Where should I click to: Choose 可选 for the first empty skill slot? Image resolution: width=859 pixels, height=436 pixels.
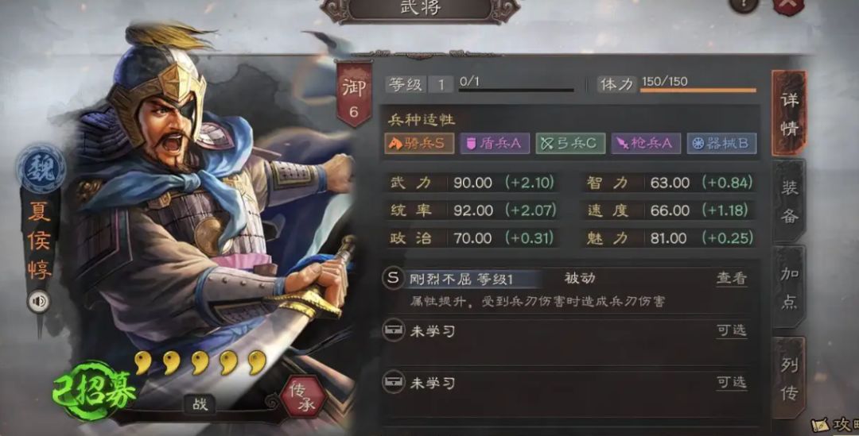[732, 330]
